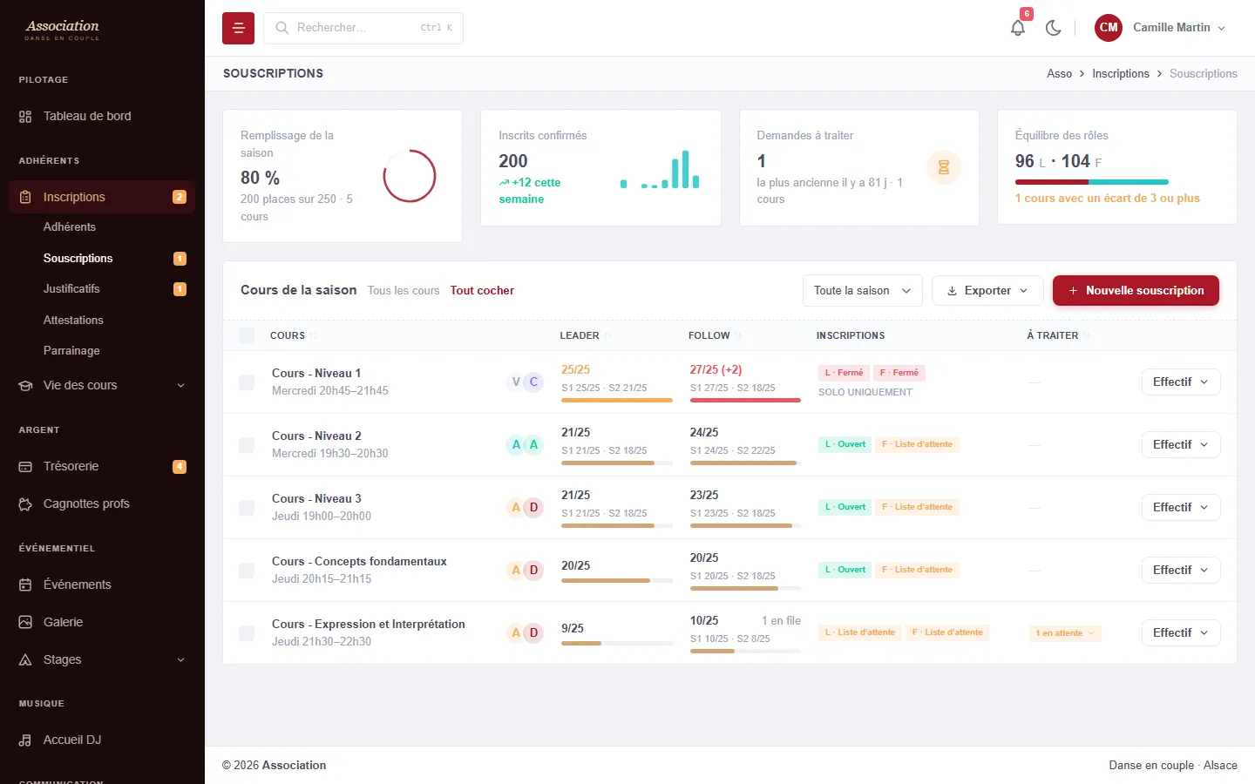Click Trésorerie card icon
Viewport: 1255px width, 784px height.
(25, 467)
